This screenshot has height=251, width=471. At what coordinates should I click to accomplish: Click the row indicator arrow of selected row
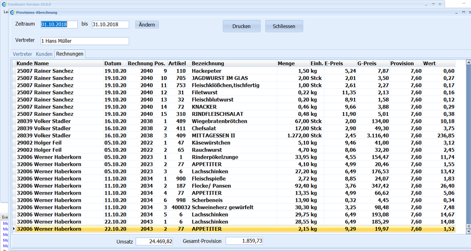click(14, 229)
